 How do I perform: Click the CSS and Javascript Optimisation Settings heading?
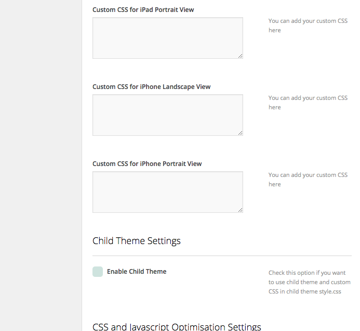(177, 327)
